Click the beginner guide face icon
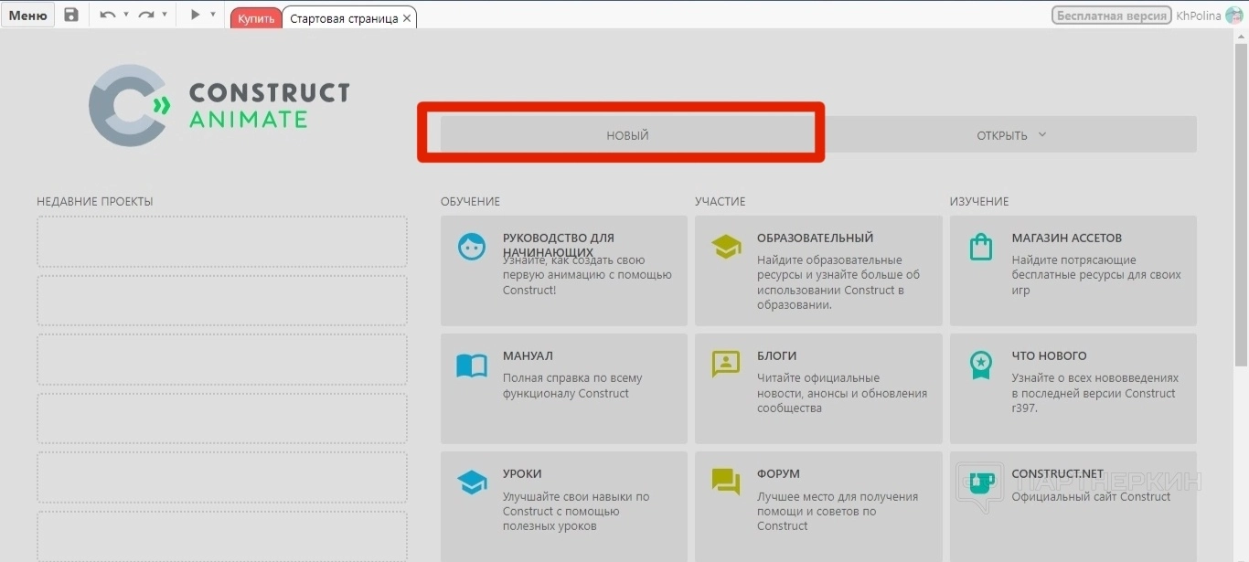 click(x=472, y=247)
